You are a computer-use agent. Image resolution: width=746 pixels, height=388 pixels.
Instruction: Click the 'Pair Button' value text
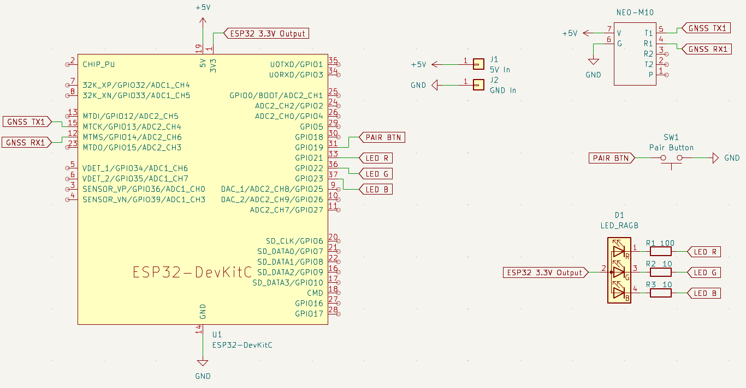(x=671, y=148)
